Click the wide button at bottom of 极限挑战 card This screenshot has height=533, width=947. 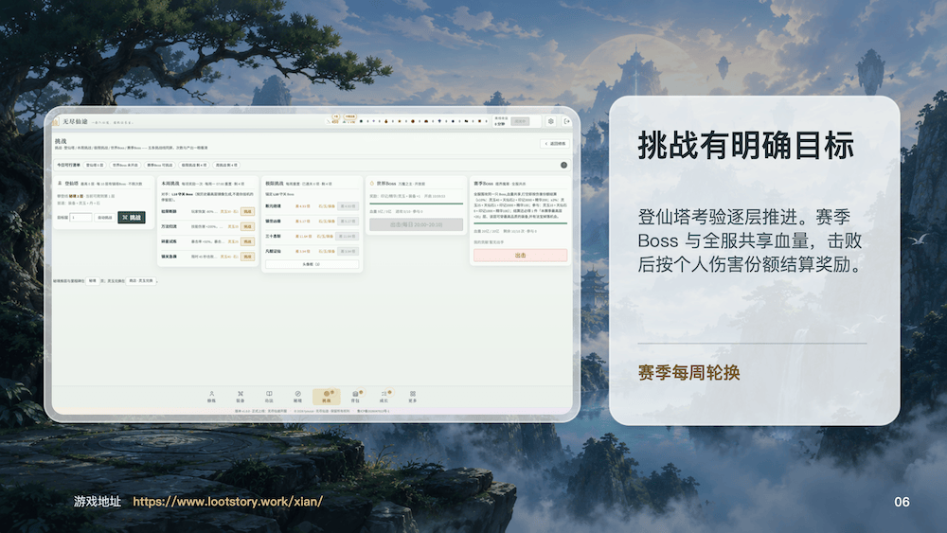(x=313, y=264)
